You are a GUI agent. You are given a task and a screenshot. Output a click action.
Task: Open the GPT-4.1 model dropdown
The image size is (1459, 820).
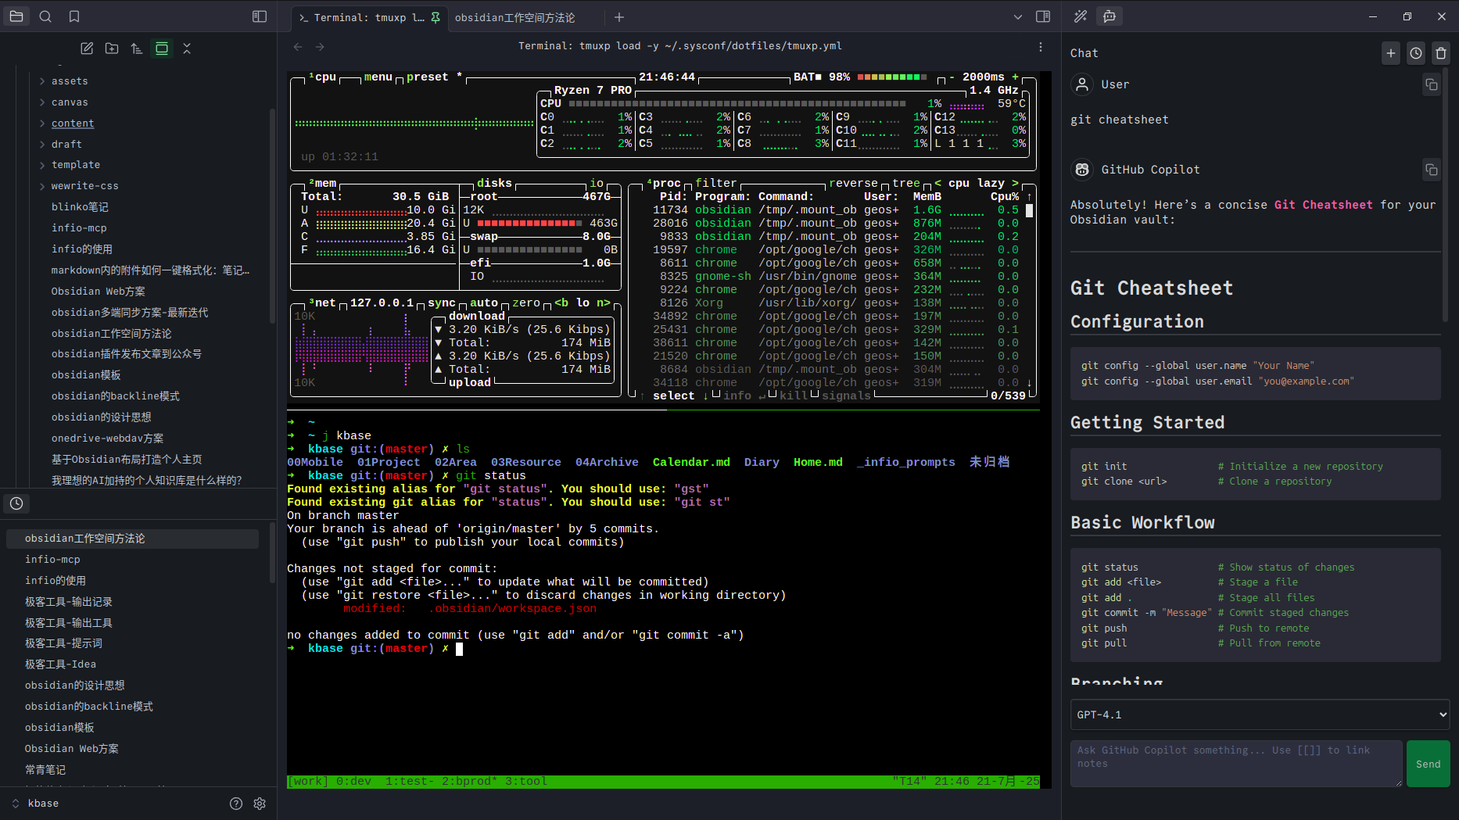pos(1260,714)
